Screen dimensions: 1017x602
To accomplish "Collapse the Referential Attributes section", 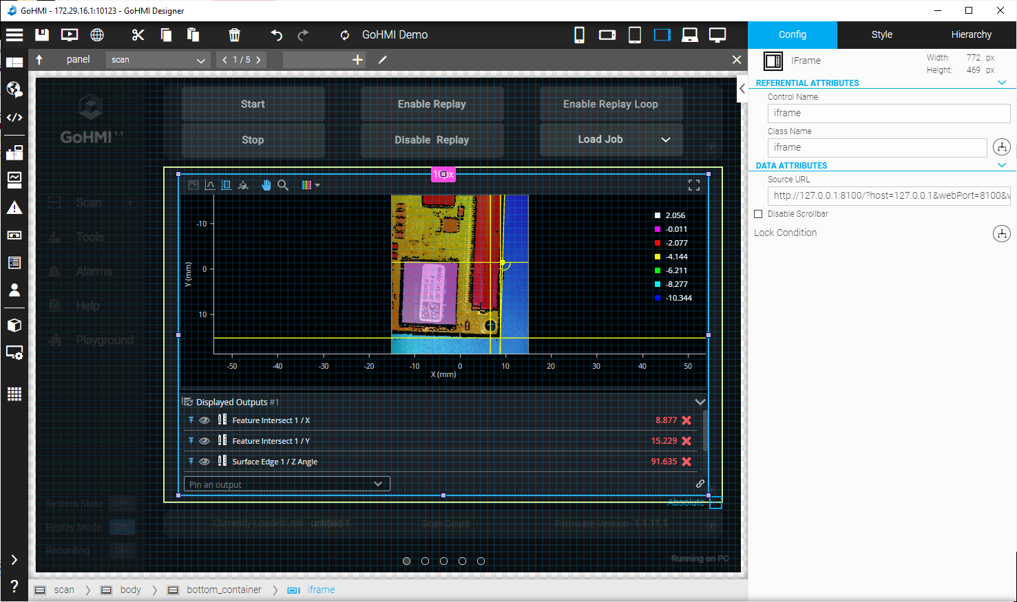I will point(1002,83).
